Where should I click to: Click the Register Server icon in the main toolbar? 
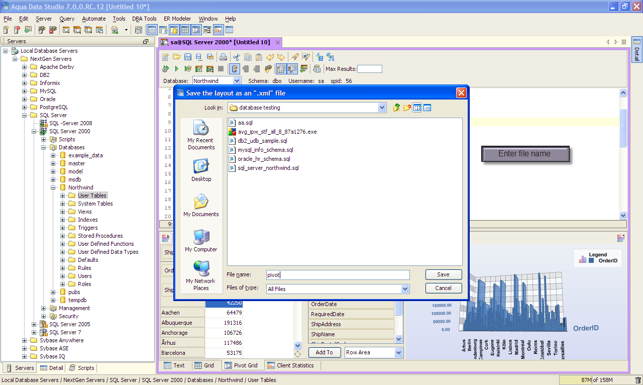(6, 30)
